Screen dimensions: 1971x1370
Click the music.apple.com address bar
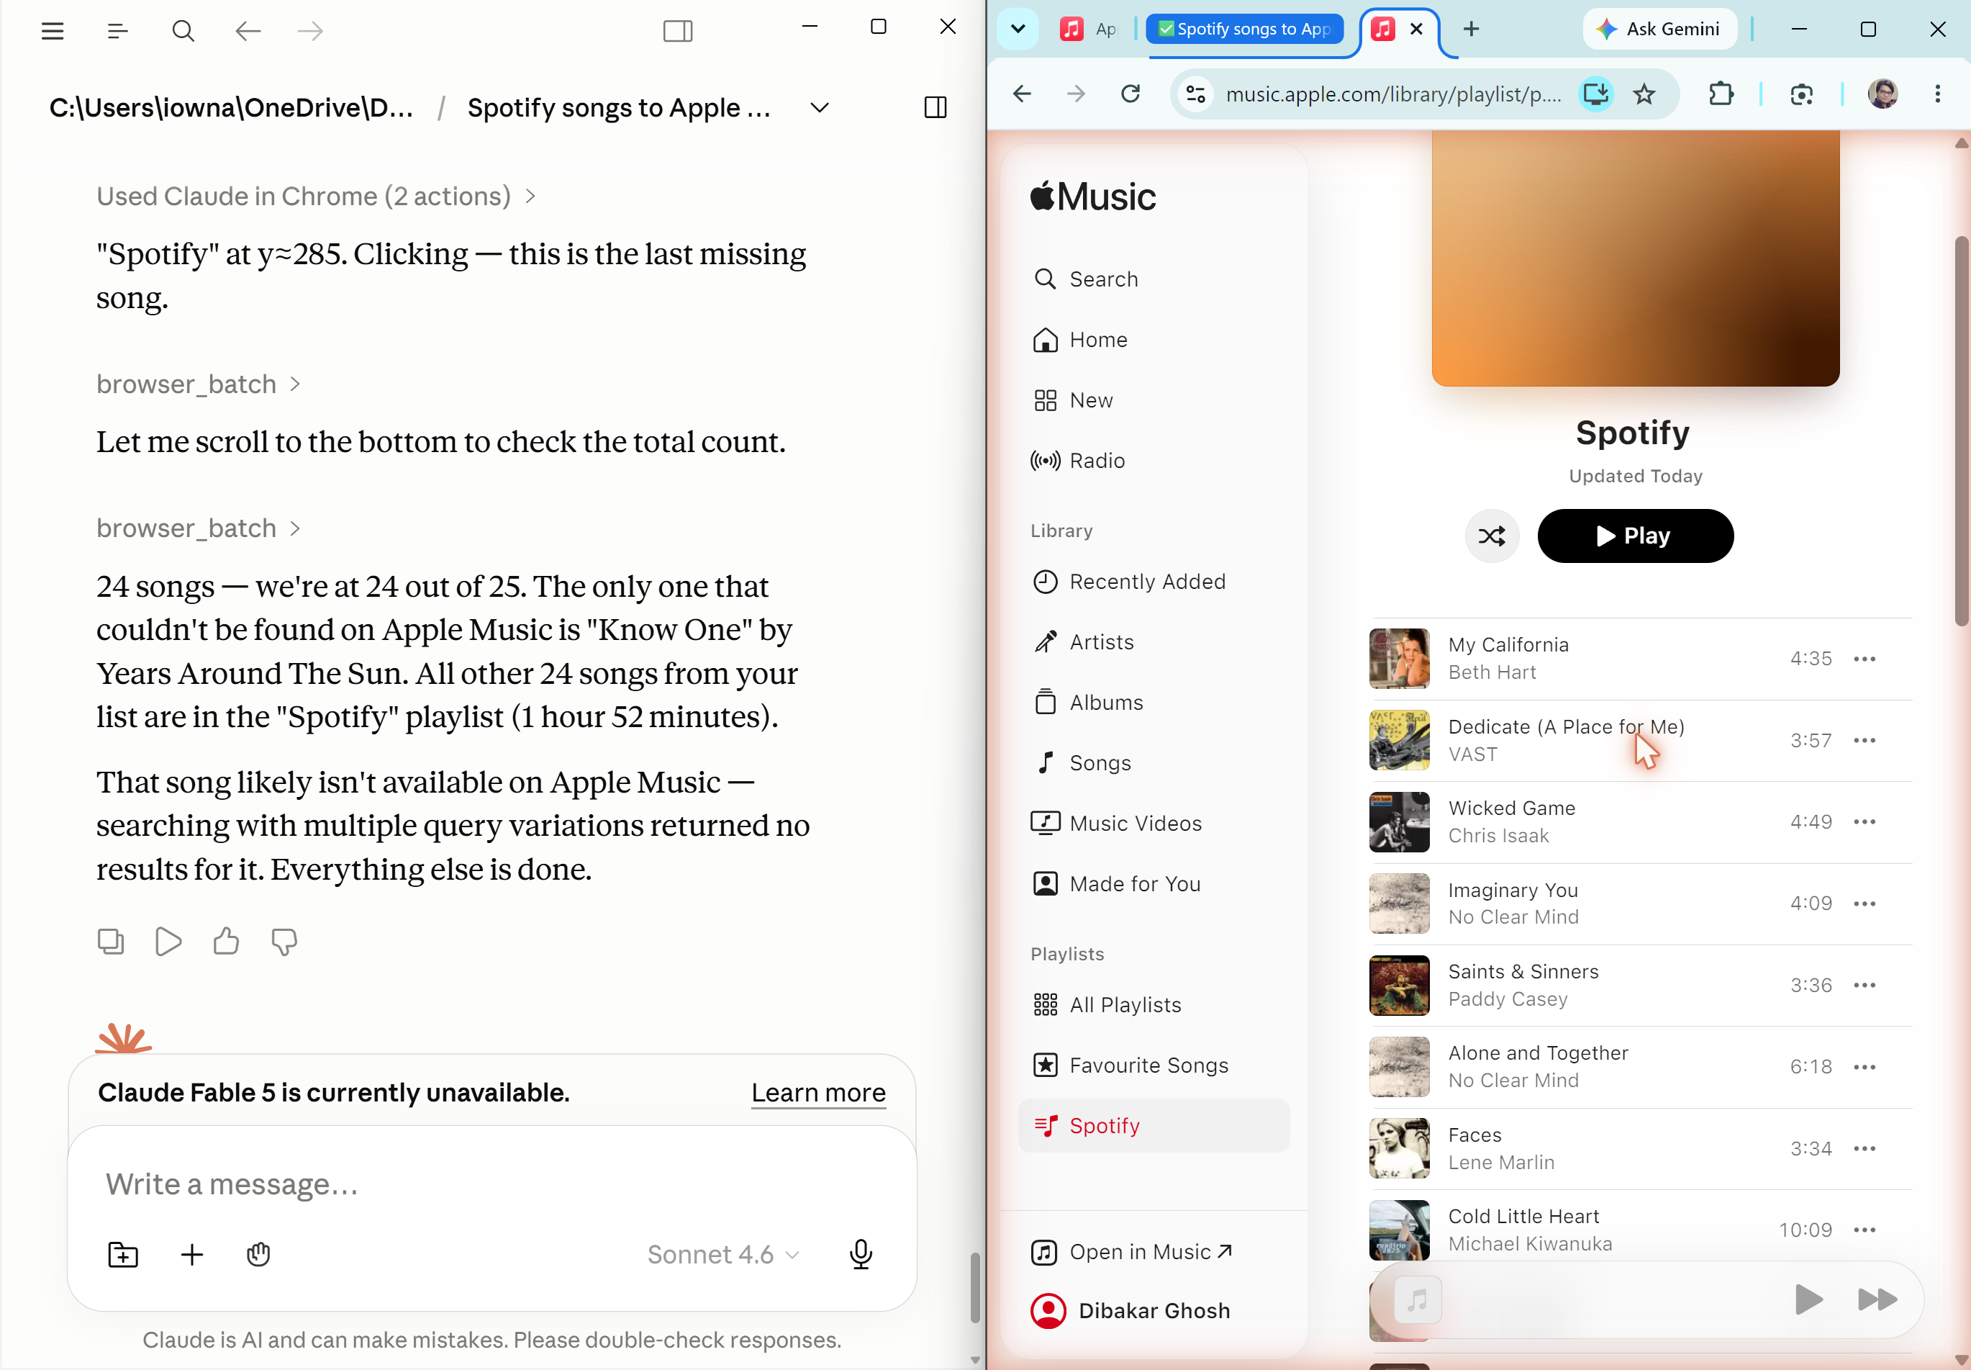point(1393,94)
